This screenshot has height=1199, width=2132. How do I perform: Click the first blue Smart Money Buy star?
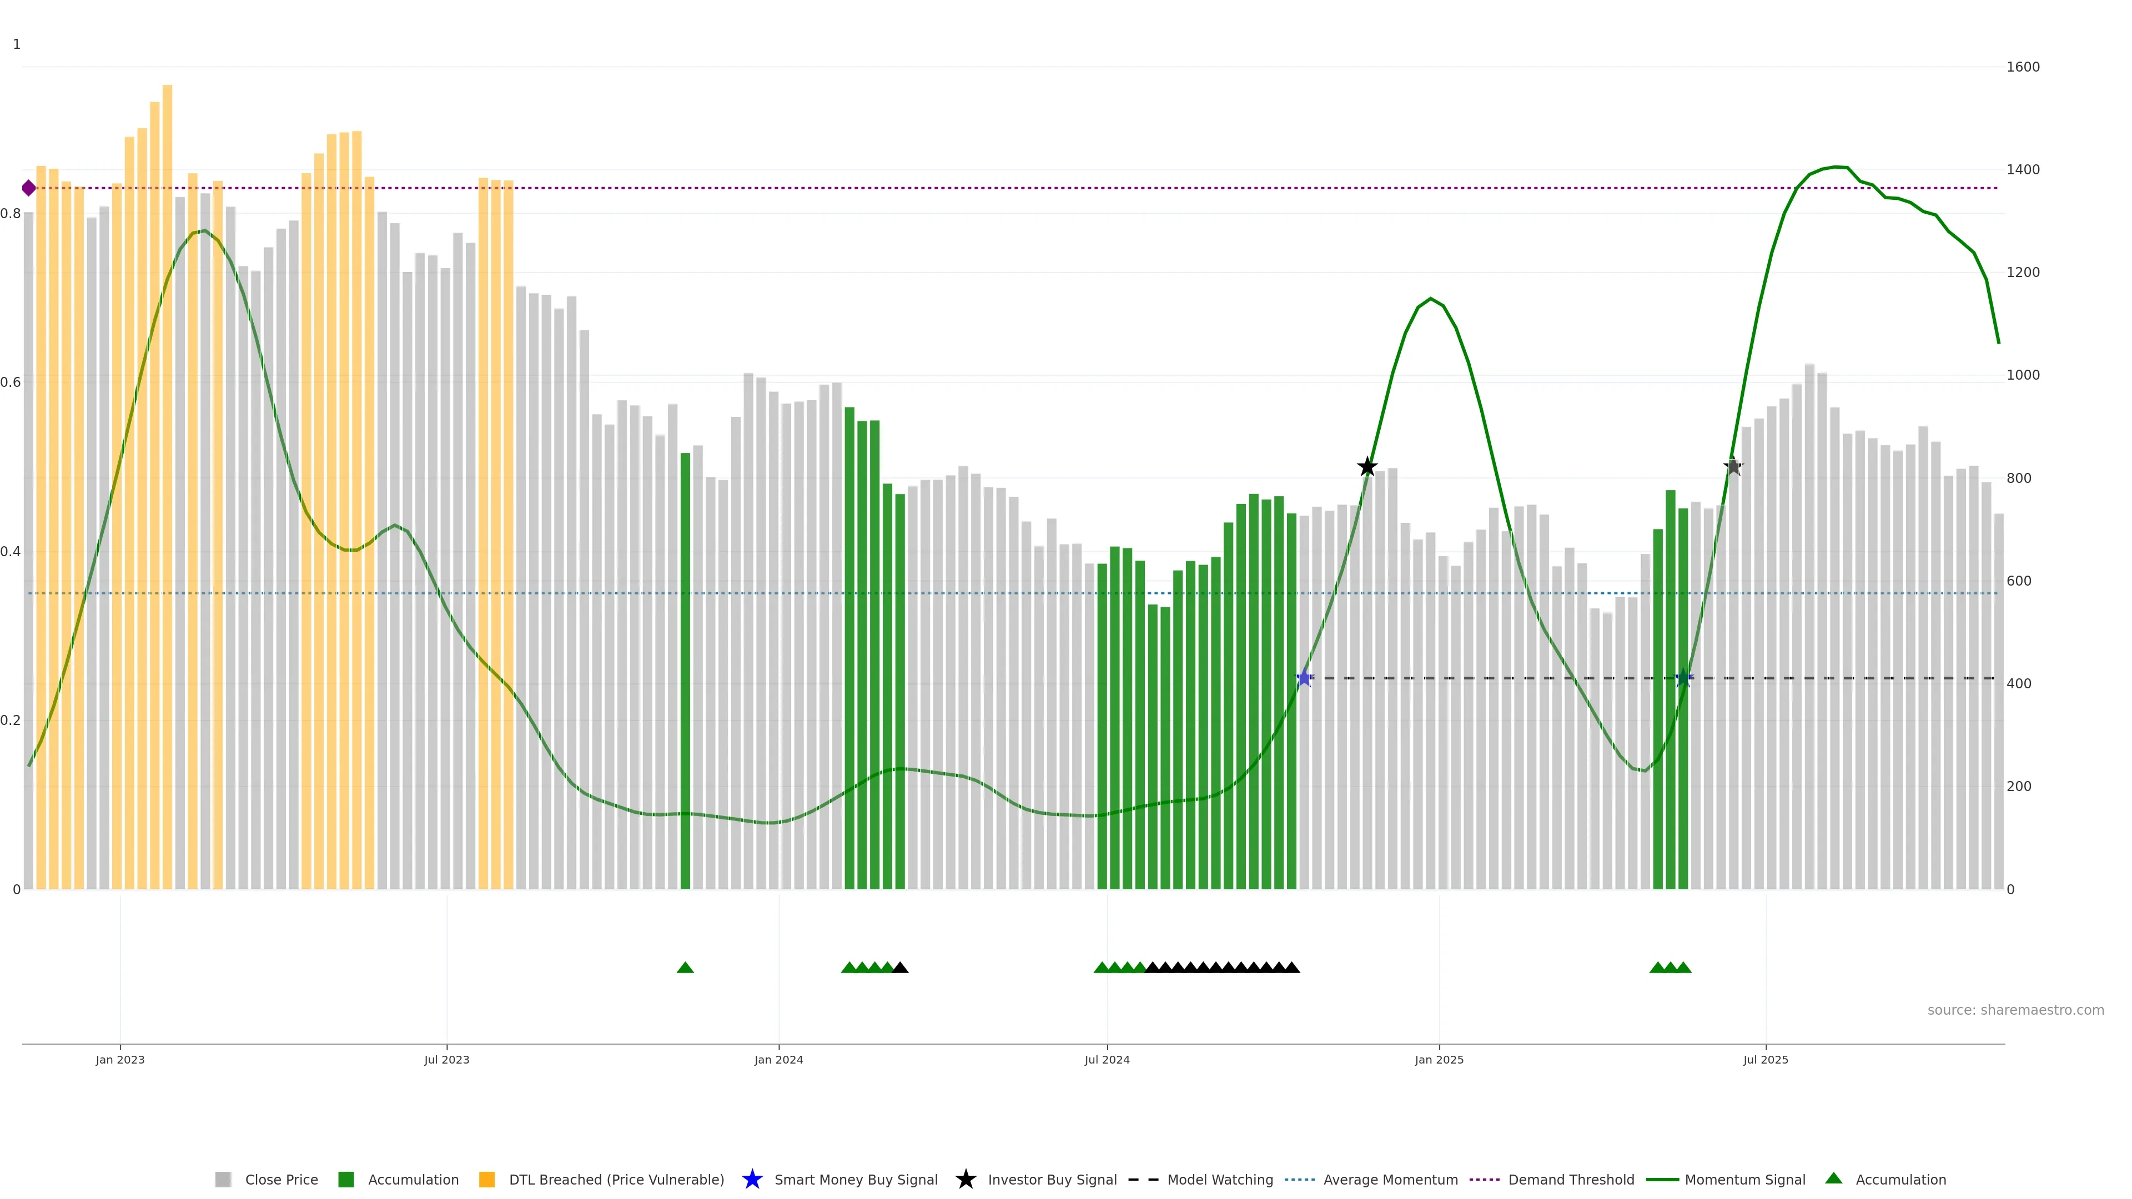[1304, 678]
